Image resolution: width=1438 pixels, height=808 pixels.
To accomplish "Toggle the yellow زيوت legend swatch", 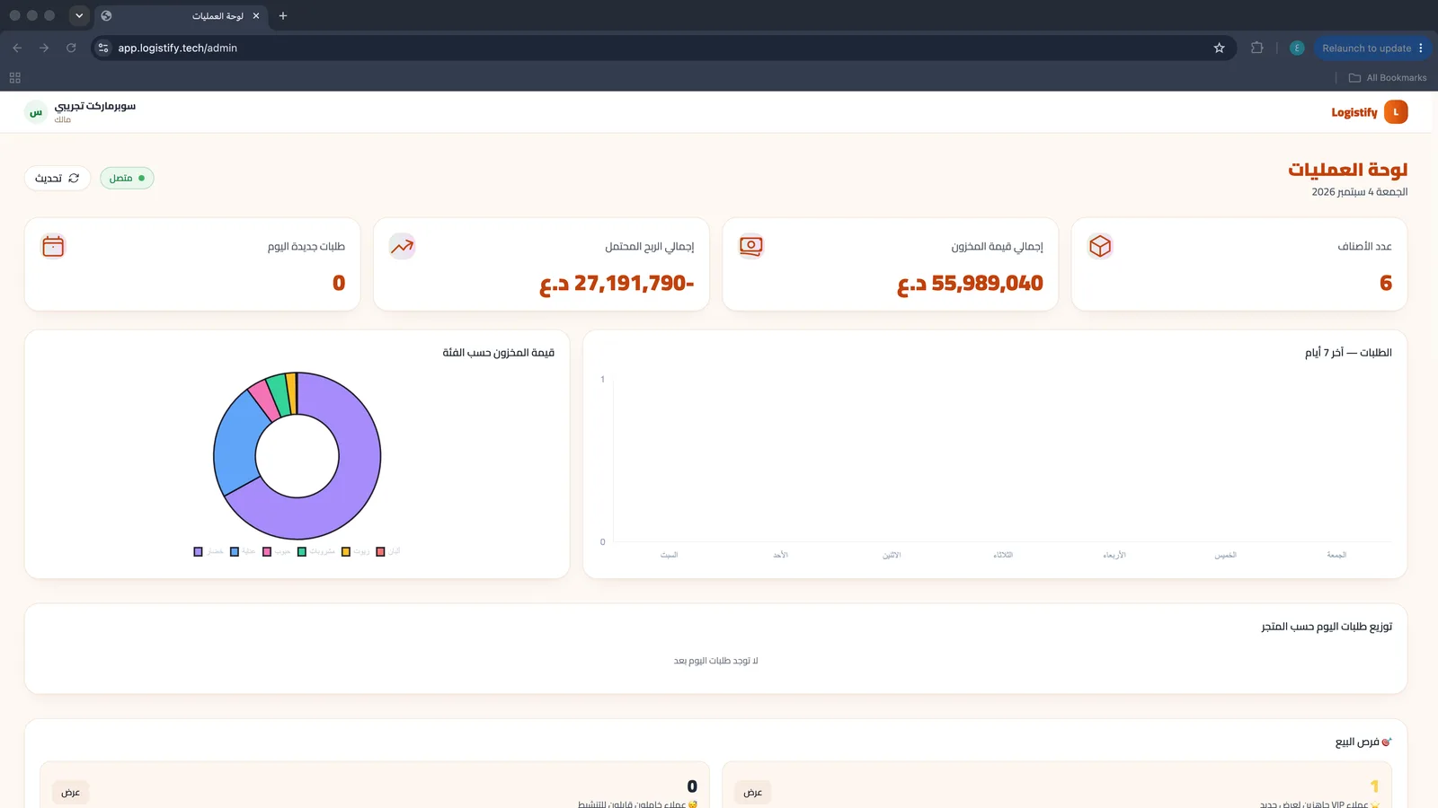I will [x=346, y=551].
